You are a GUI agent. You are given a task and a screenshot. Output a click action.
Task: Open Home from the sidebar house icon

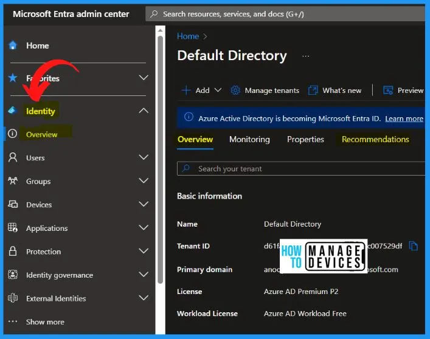13,45
